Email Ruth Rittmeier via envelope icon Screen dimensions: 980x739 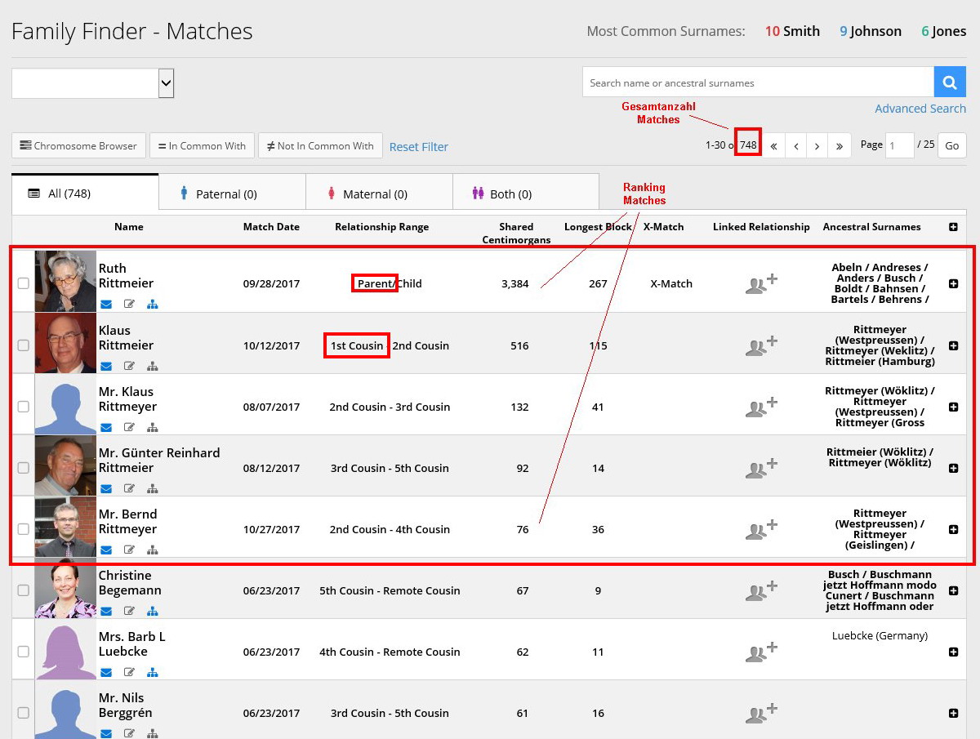tap(106, 305)
